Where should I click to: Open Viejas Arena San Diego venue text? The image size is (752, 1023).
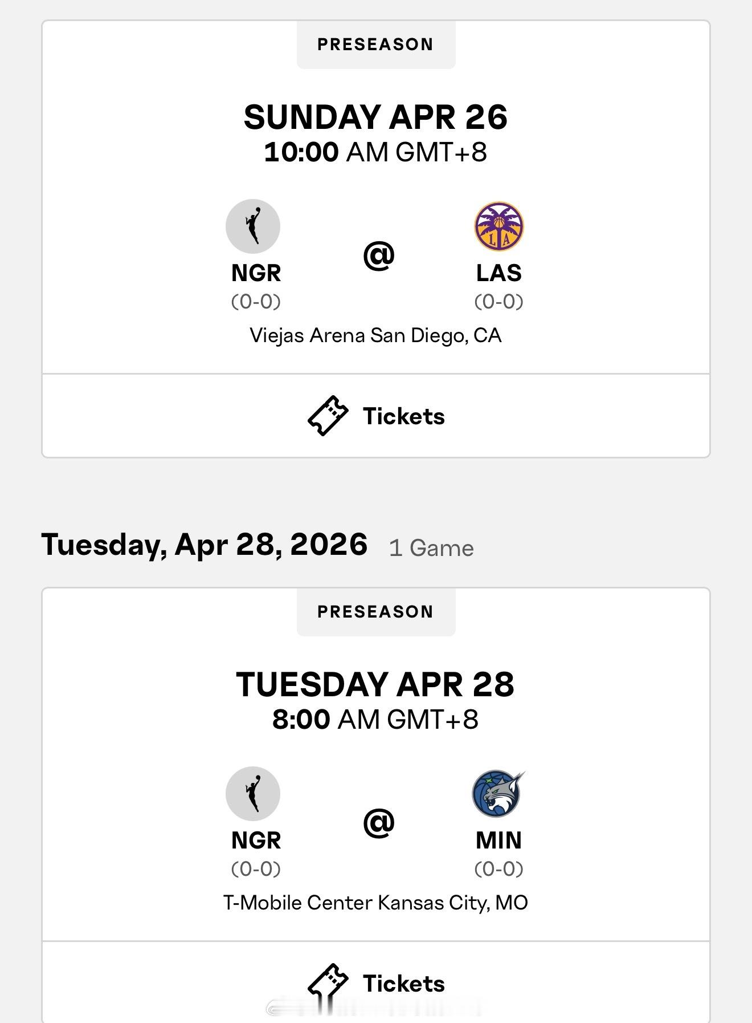coord(376,335)
